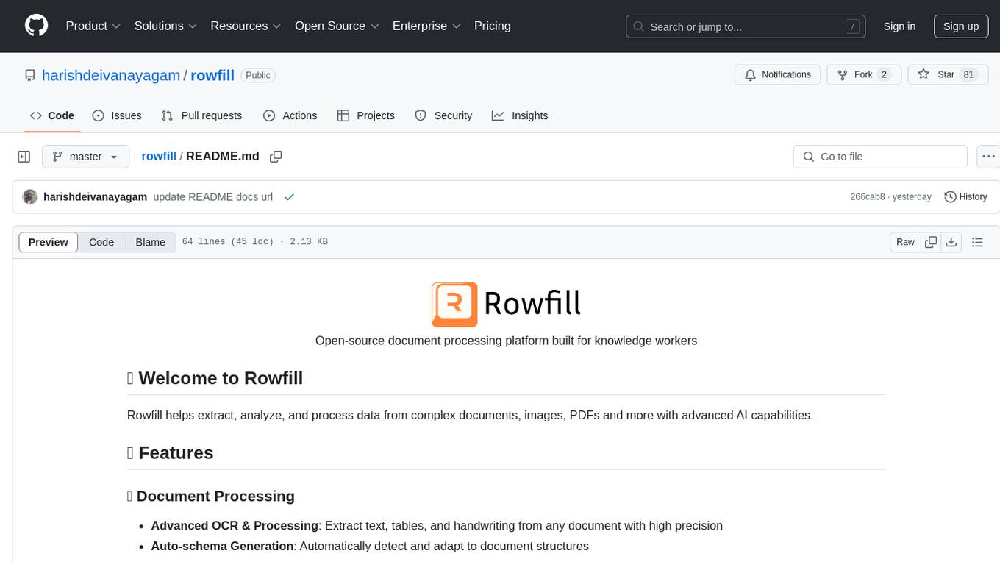
Task: Open harishdeivanayagam user profile
Action: (x=111, y=75)
